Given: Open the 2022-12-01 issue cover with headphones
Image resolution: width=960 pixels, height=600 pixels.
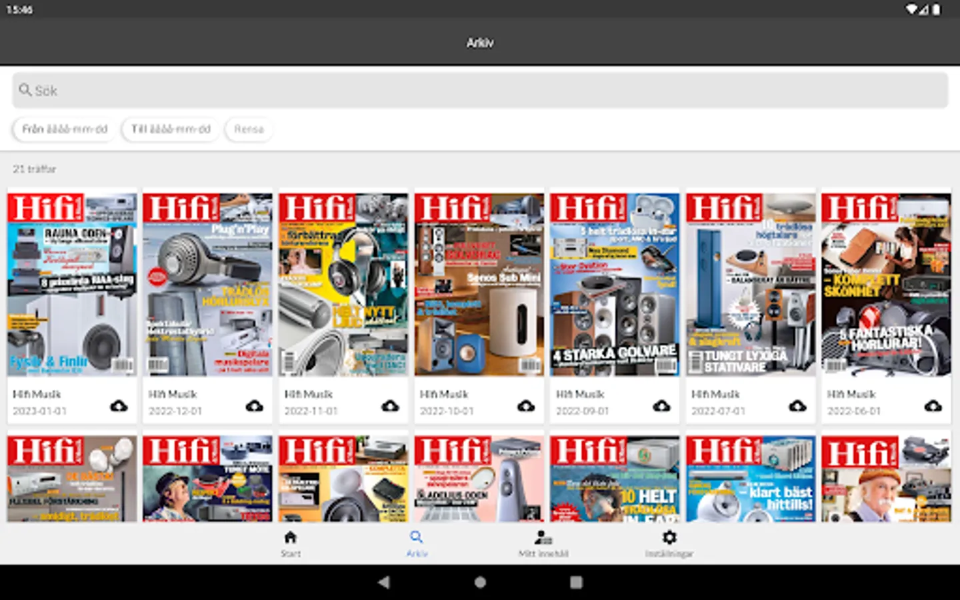Looking at the screenshot, I should coord(207,285).
